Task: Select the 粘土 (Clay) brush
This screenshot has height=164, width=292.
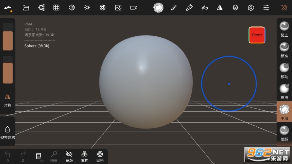Action: click(x=284, y=28)
